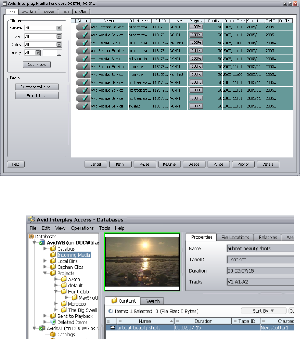The width and height of the screenshot is (300, 339).
Task: Open the User filter dropdown
Action: coord(59,36)
